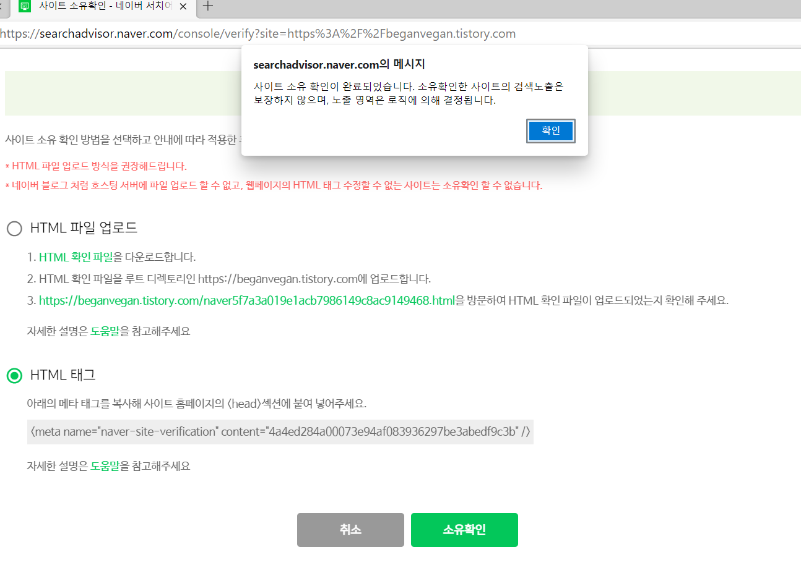Click the searchadvisor.naver.com address bar URL

coord(258,33)
